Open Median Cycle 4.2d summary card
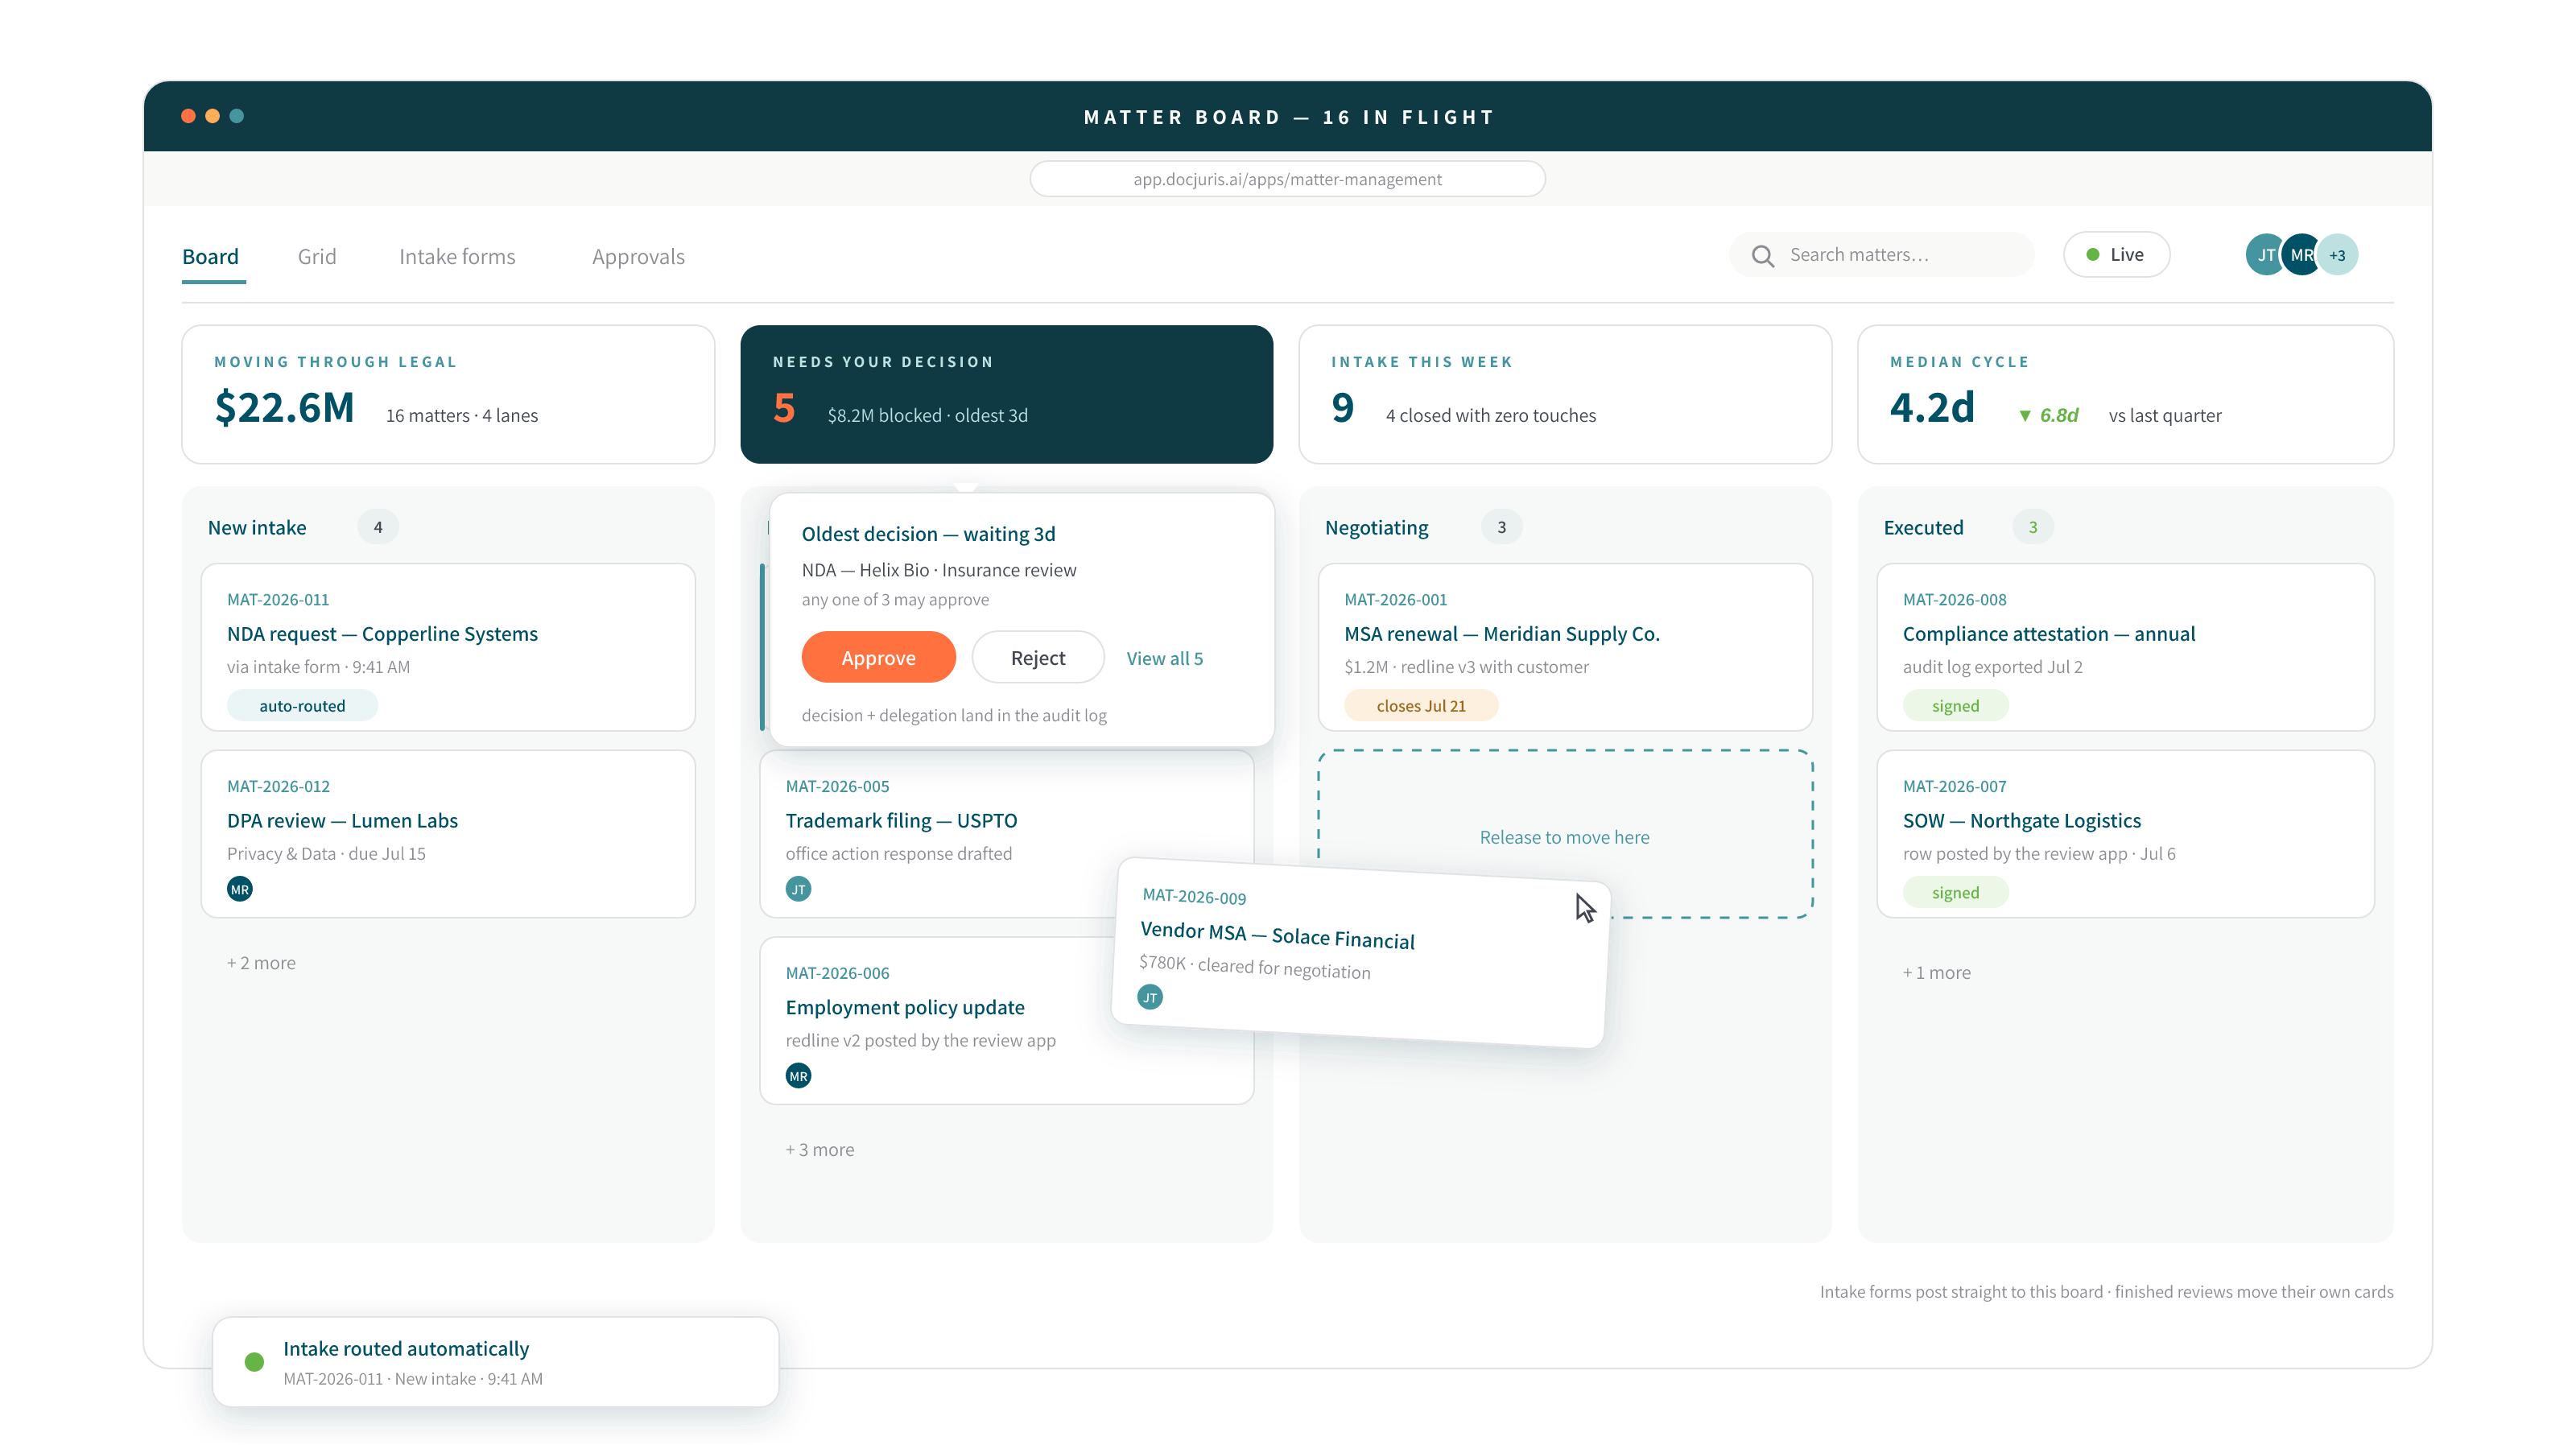This screenshot has height=1449, width=2576. point(2125,394)
